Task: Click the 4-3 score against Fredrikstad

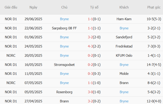Action: click(90, 46)
